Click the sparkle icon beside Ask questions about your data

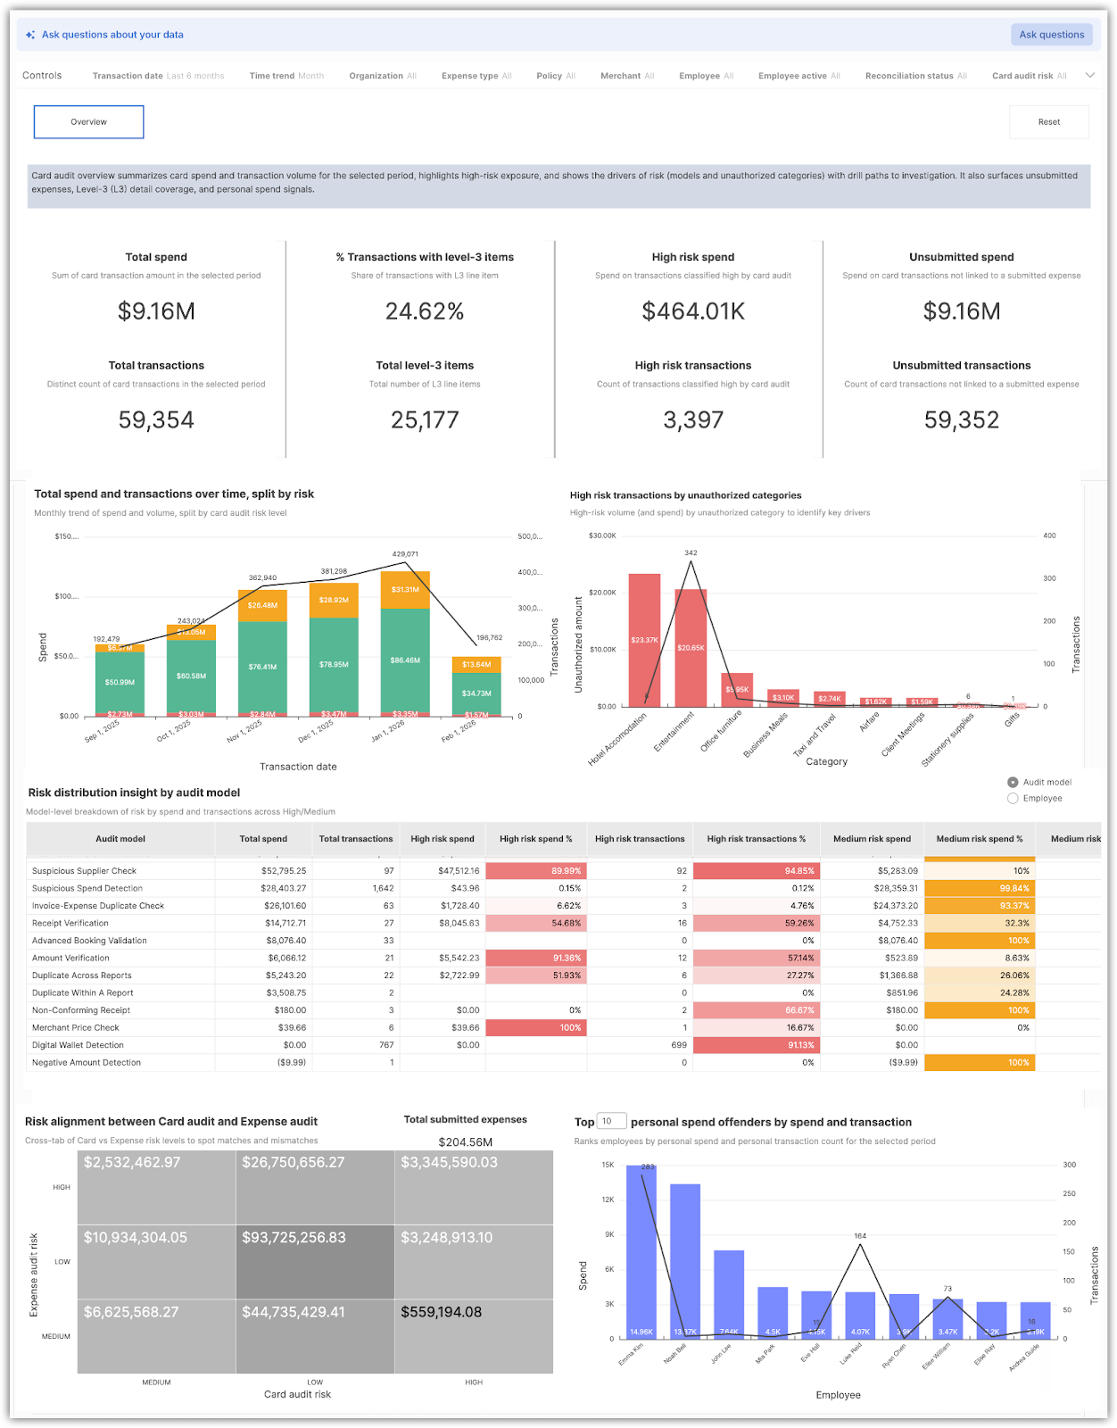click(30, 35)
